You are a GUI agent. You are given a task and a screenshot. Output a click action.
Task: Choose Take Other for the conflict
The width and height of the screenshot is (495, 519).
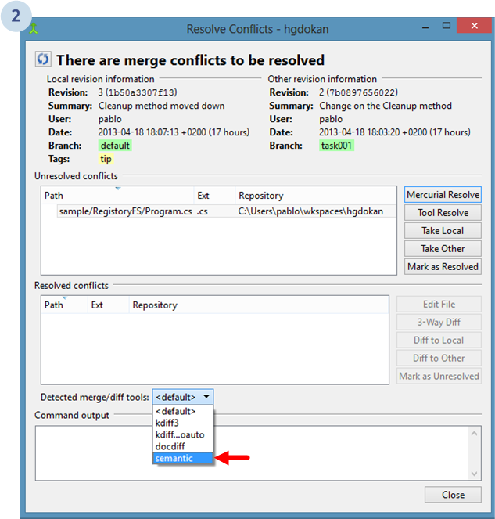coord(443,248)
